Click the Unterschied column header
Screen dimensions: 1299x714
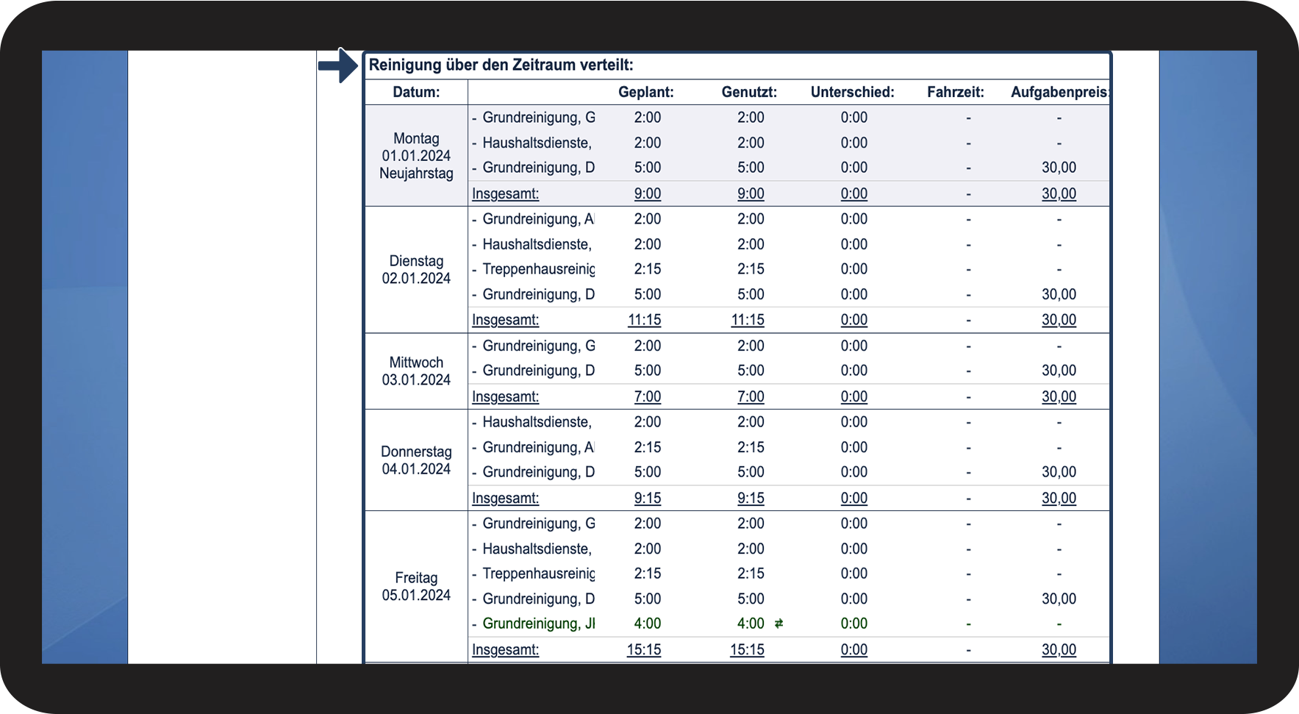point(853,93)
